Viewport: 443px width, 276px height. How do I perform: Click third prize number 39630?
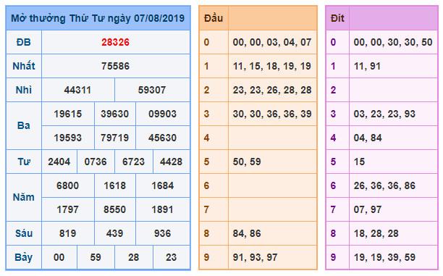[114, 114]
